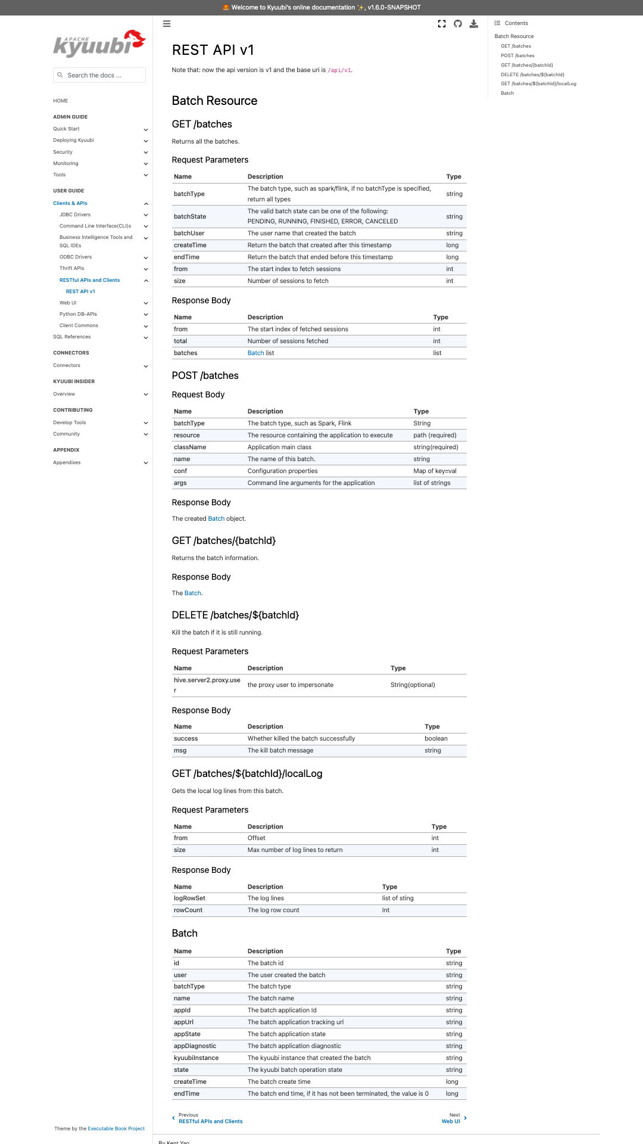
Task: Select REST API v1 in sidebar
Action: (x=80, y=291)
